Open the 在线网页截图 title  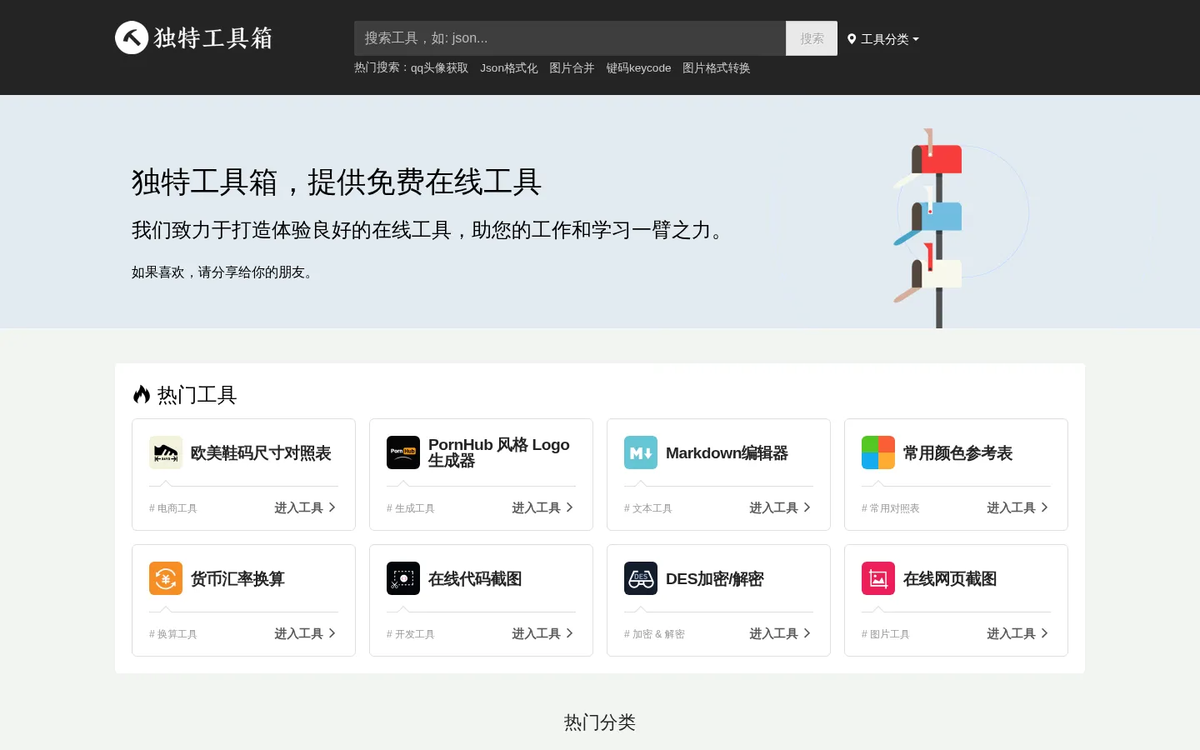pyautogui.click(x=950, y=579)
